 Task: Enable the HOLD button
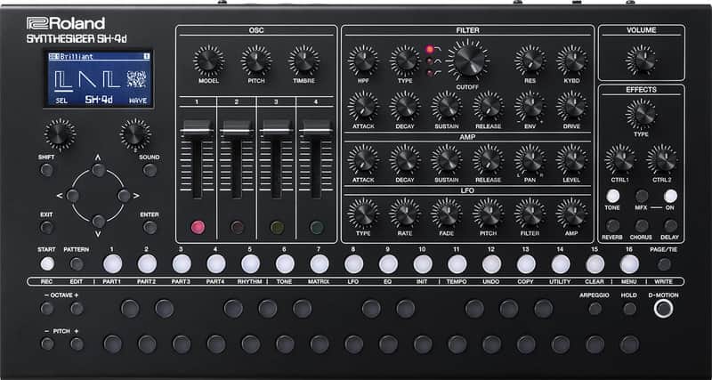point(629,309)
